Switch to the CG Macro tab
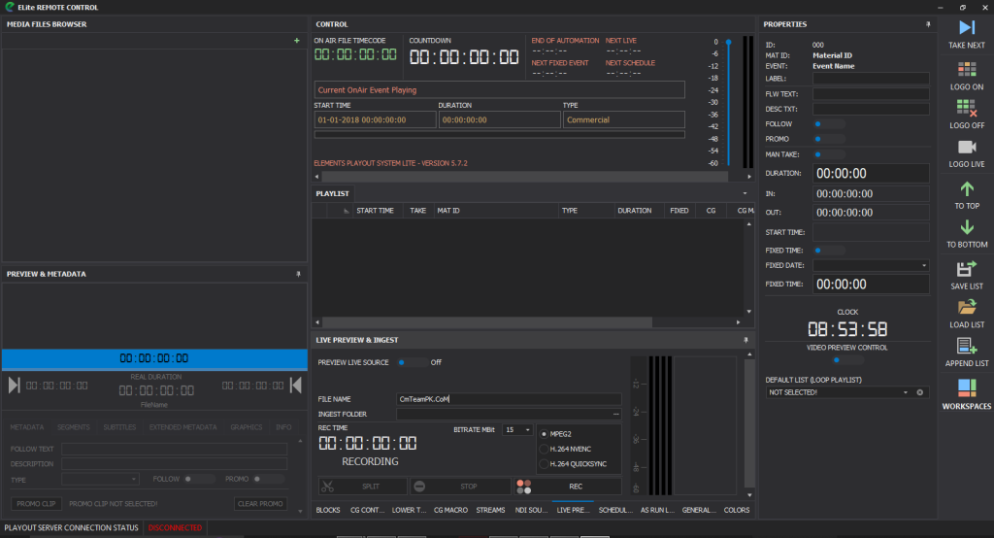Screen dimensions: 994x538 tap(450, 510)
